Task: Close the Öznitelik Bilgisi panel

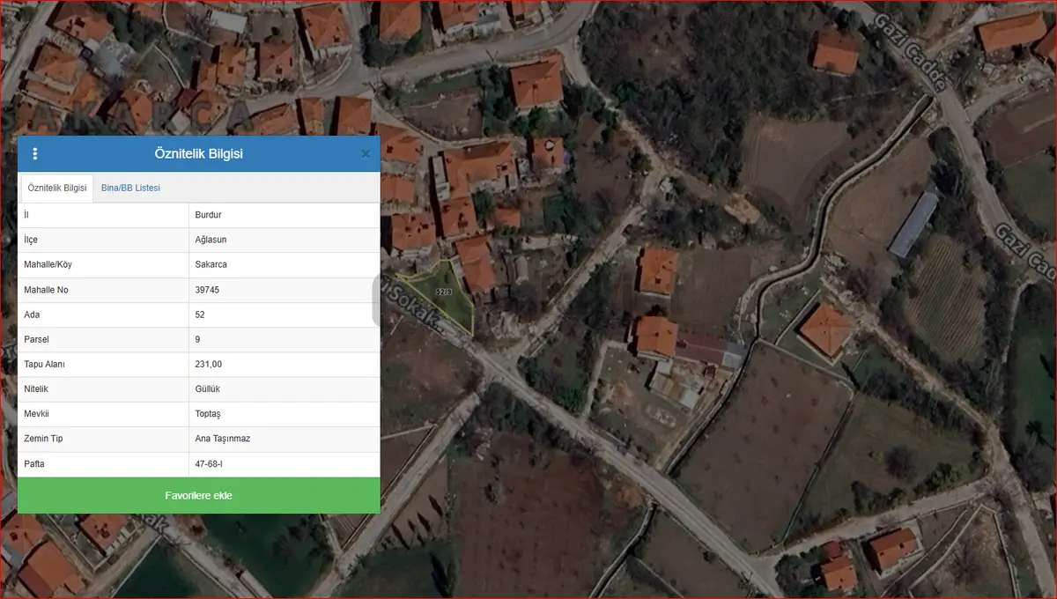Action: click(x=366, y=153)
